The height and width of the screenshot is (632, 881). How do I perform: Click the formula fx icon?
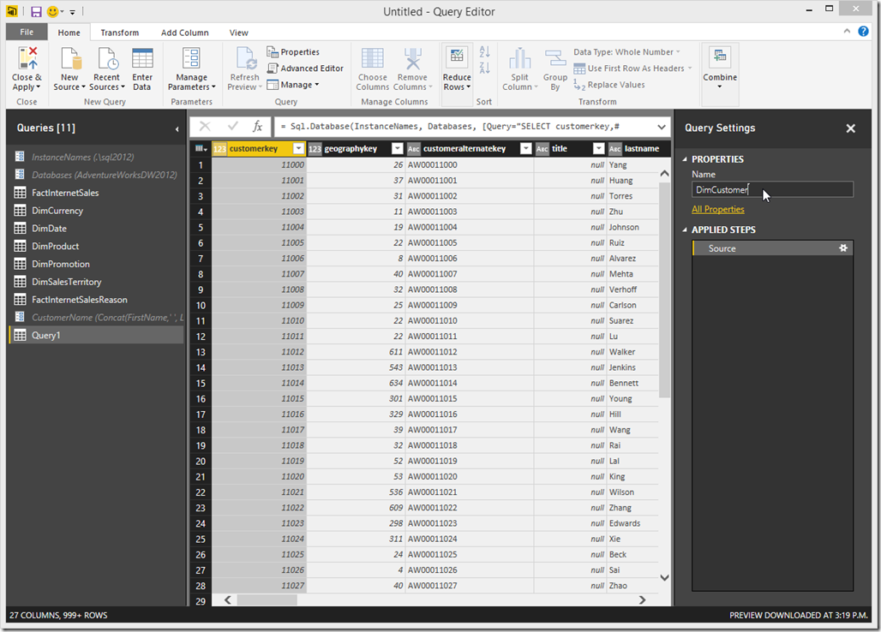coord(257,126)
